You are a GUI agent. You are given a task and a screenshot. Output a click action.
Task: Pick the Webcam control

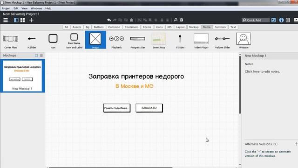[x=244, y=41]
